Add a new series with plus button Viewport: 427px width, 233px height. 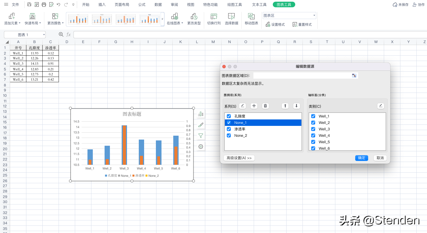click(x=254, y=106)
